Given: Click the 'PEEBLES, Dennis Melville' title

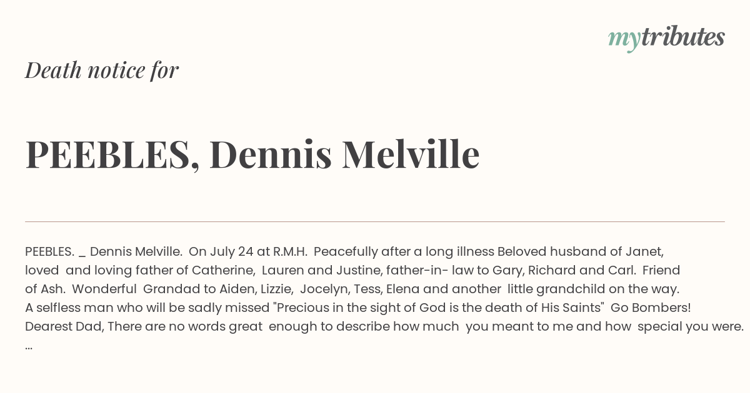Looking at the screenshot, I should [x=252, y=155].
